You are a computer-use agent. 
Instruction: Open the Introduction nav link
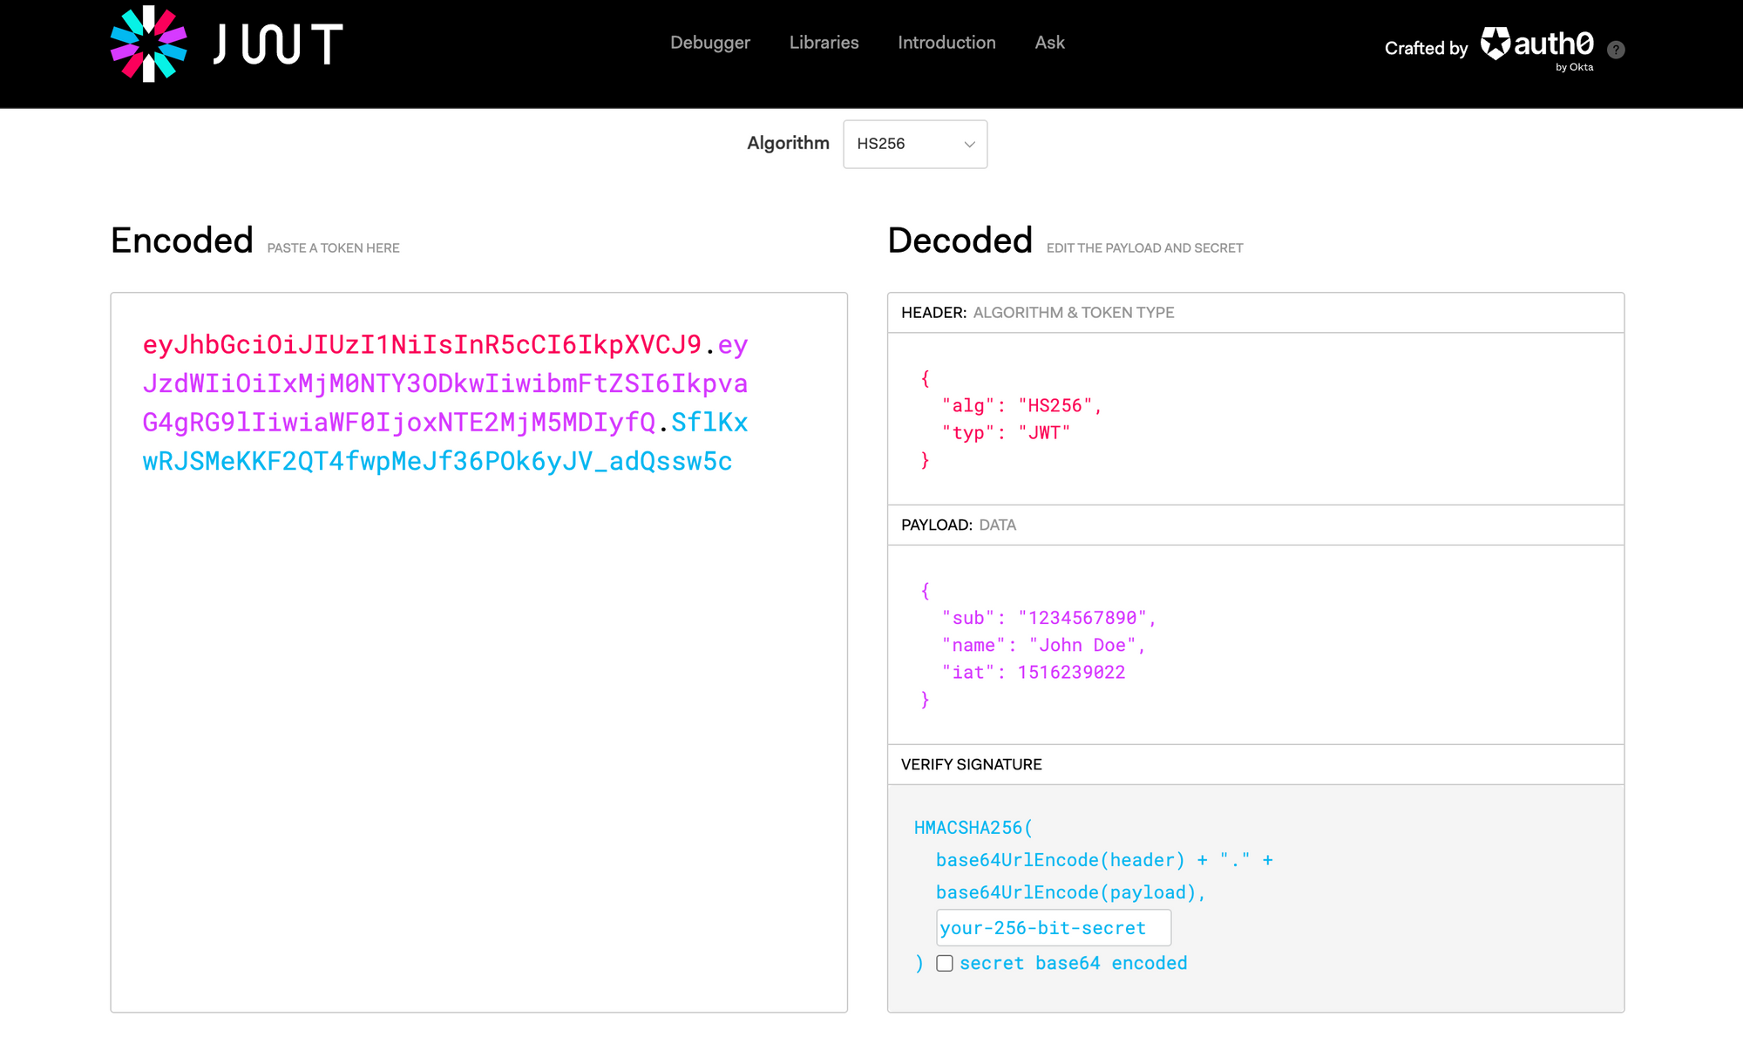coord(946,43)
